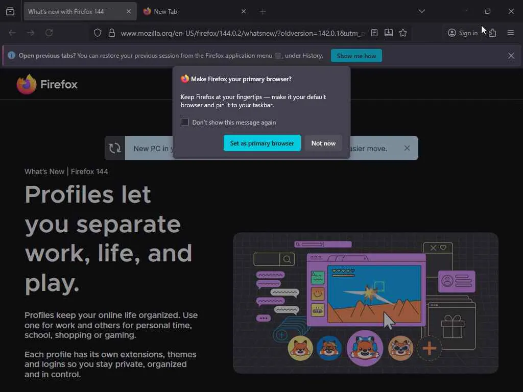Image resolution: width=523 pixels, height=392 pixels.
Task: Click the "Open previous tabs?" notification text
Action: click(x=171, y=55)
